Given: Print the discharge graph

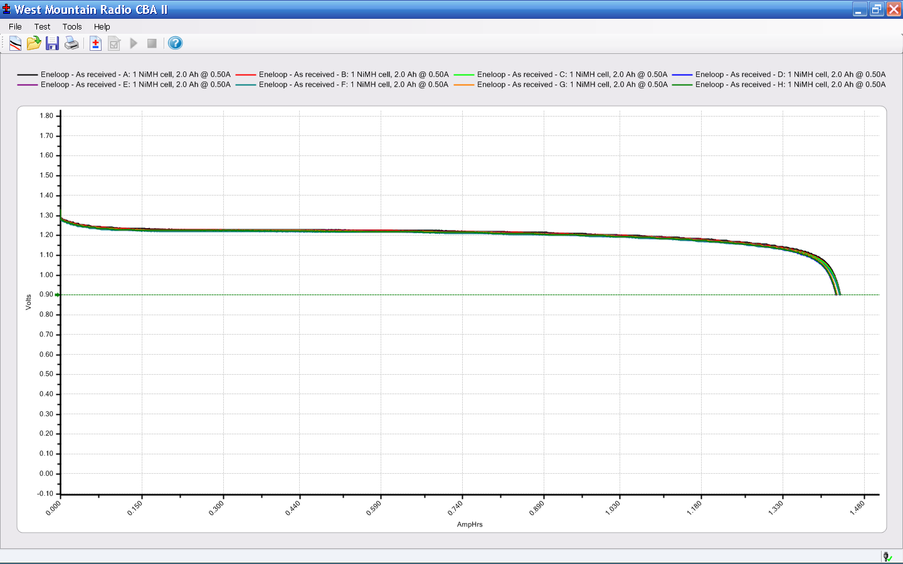Looking at the screenshot, I should click(71, 43).
